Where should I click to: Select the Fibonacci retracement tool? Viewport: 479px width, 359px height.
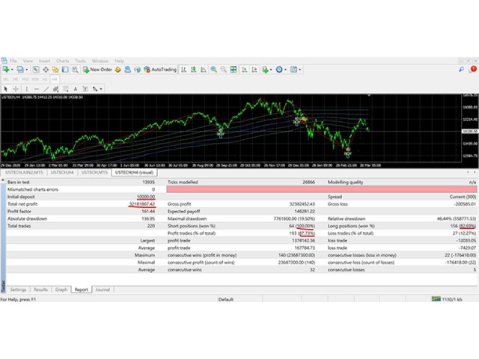[x=65, y=89]
